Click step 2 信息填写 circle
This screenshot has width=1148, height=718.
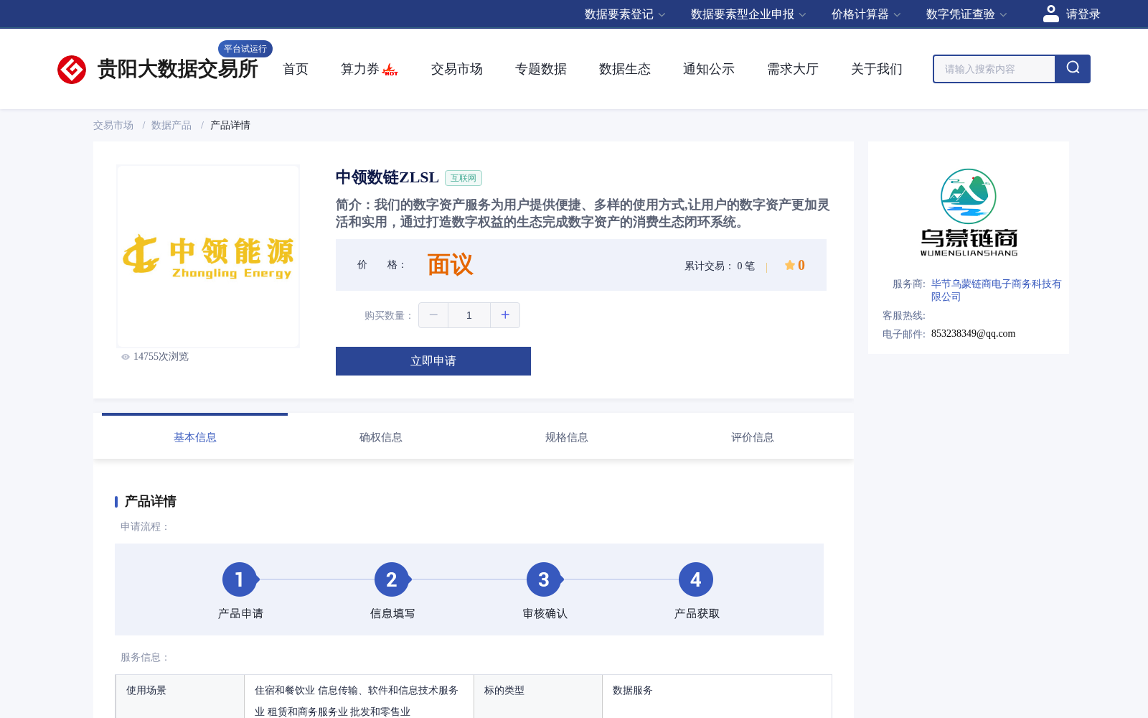pyautogui.click(x=392, y=579)
